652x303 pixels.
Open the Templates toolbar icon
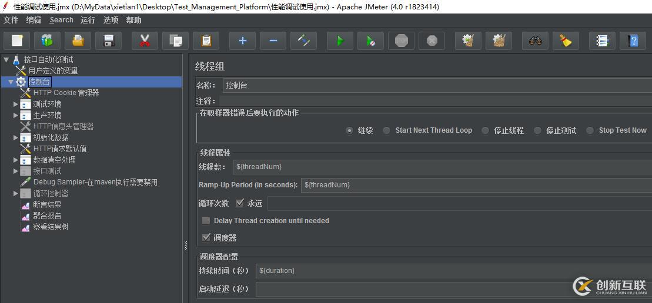click(48, 41)
